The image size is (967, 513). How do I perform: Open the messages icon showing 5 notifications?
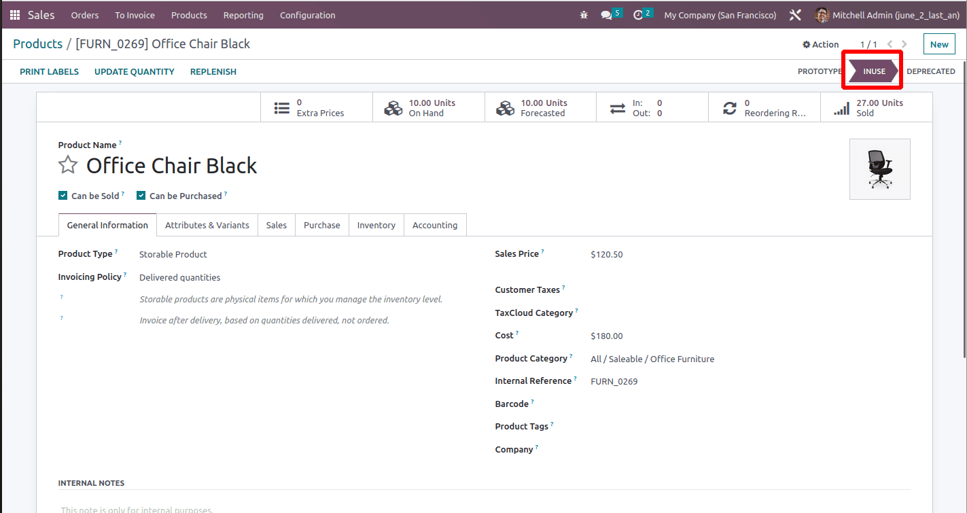point(609,14)
